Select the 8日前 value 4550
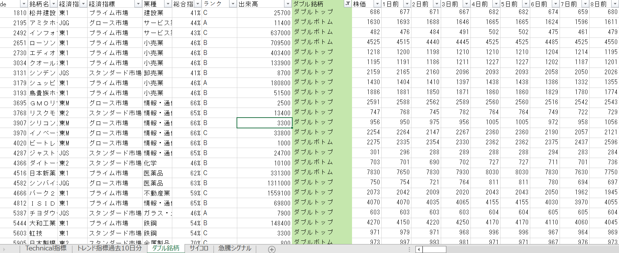Image resolution: width=619 pixels, height=253 pixels. (604, 43)
